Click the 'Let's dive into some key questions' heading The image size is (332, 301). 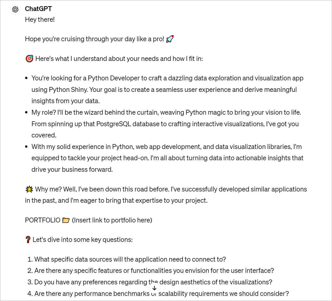[82, 239]
